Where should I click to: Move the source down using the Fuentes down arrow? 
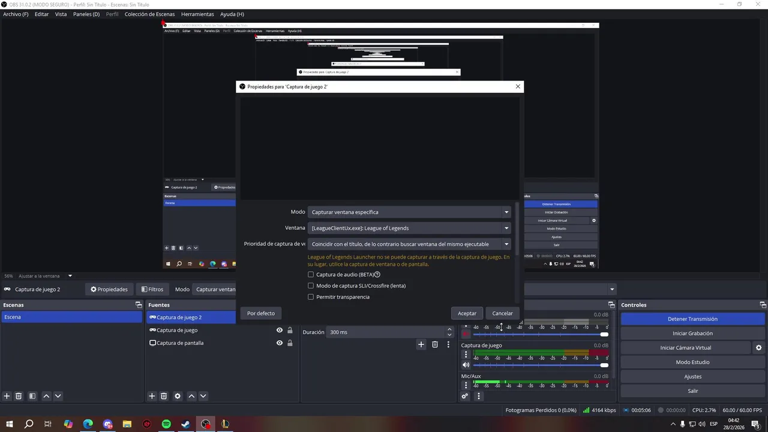click(x=203, y=396)
